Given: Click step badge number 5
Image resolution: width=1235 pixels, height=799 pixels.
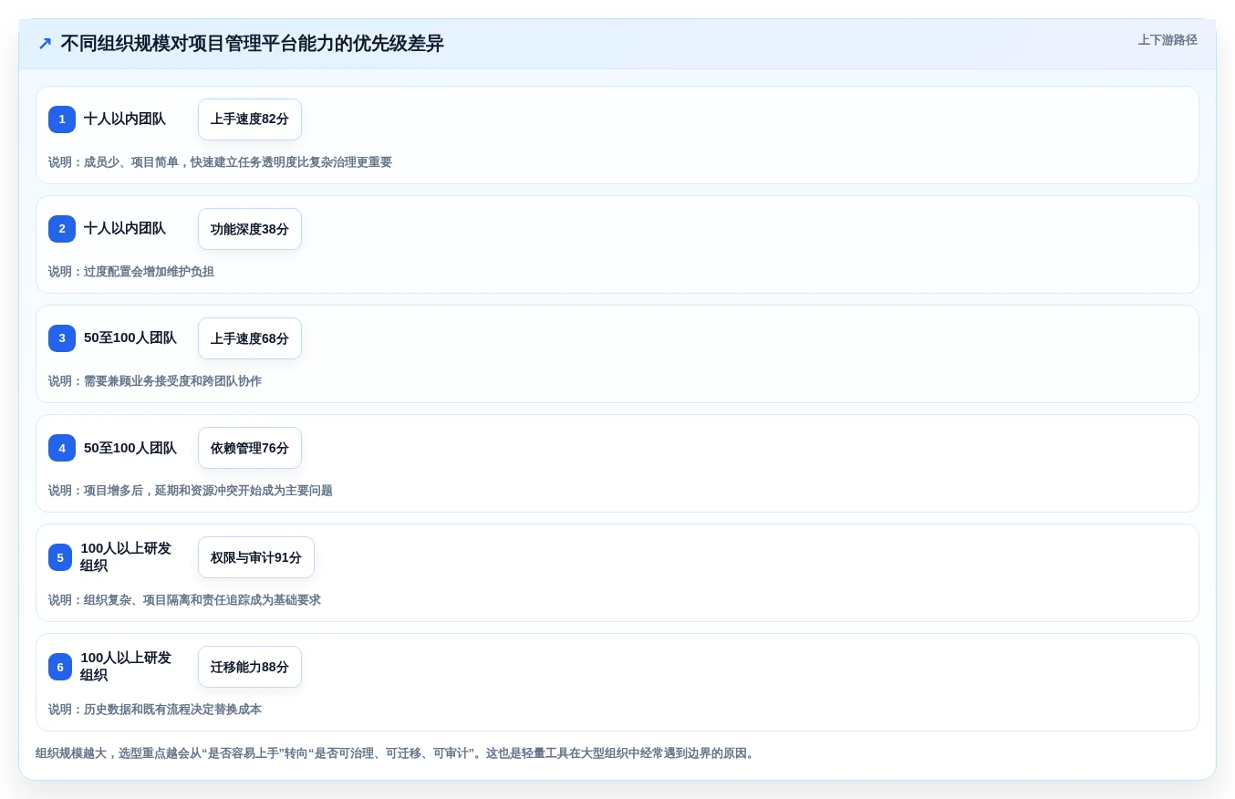Looking at the screenshot, I should (x=60, y=557).
